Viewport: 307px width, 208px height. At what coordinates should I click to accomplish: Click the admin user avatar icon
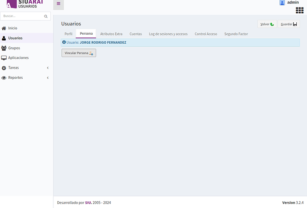(x=282, y=3)
